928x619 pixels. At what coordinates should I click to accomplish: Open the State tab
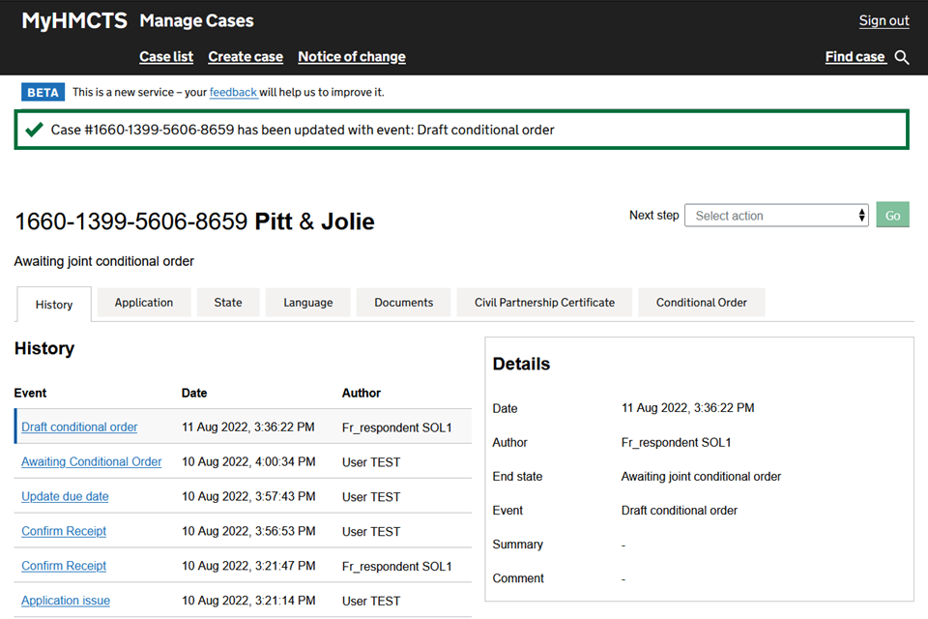pyautogui.click(x=228, y=303)
